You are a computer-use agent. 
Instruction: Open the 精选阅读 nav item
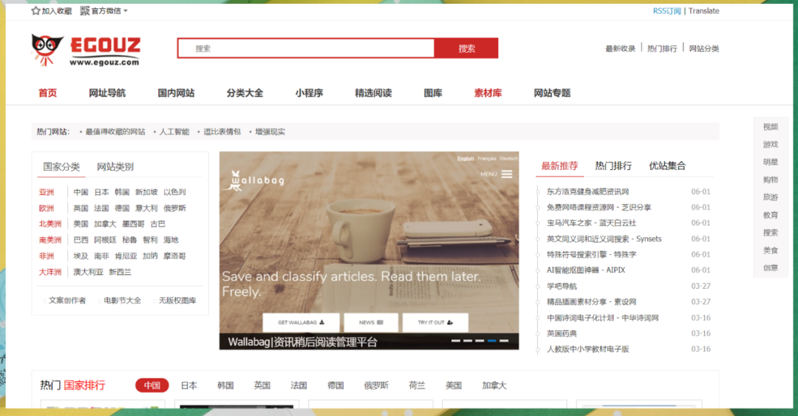point(373,93)
